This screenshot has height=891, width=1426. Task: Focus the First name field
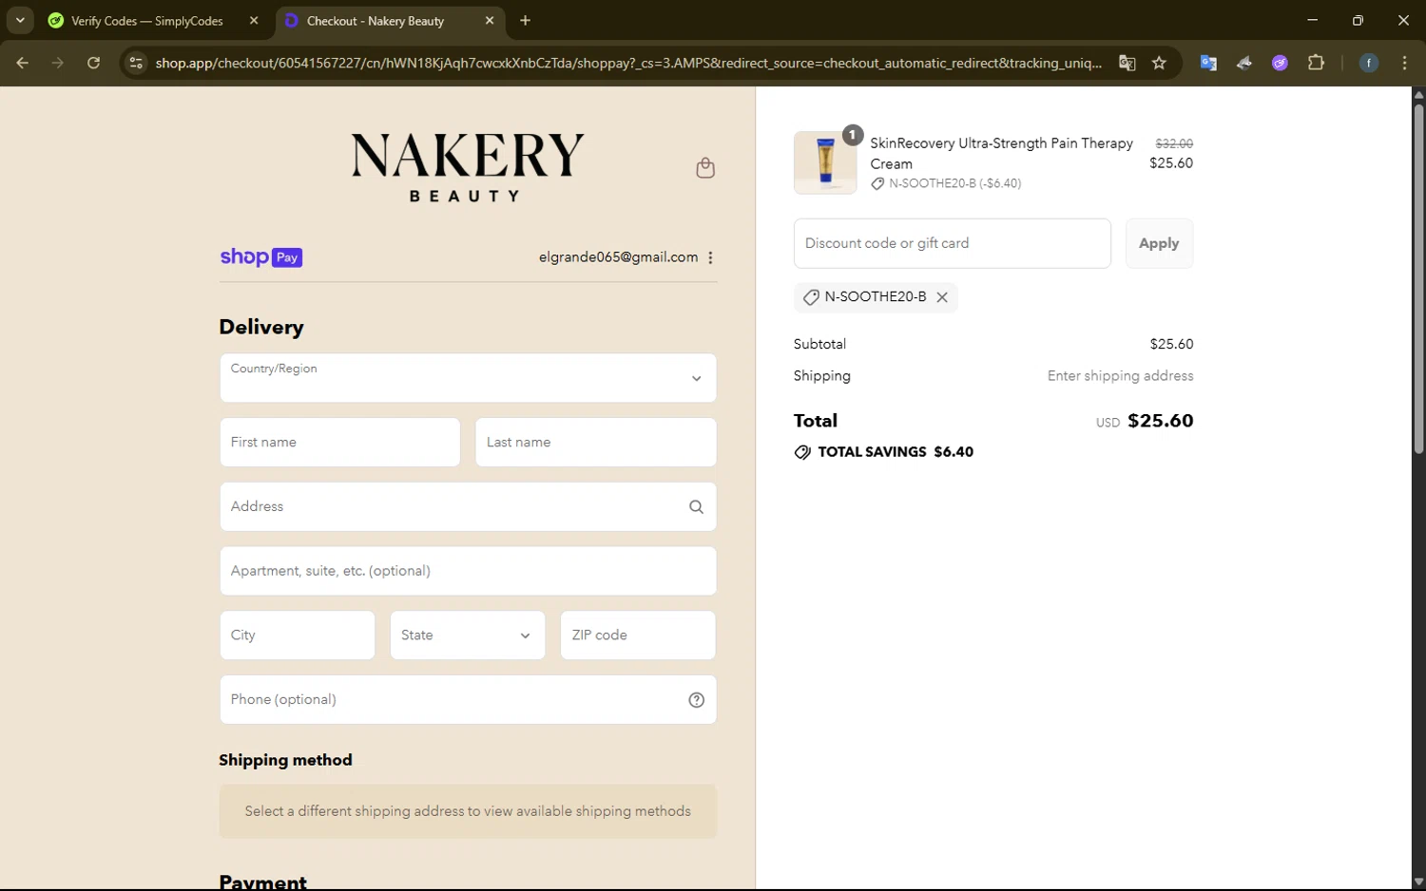tap(339, 443)
